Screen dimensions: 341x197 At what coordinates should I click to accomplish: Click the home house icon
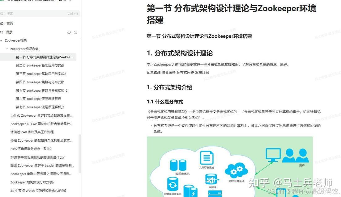[x=2, y=23]
